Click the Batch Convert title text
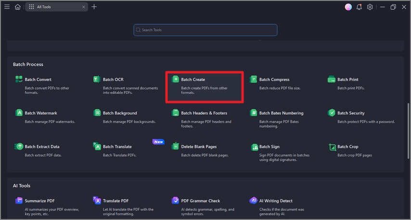 pos(38,79)
